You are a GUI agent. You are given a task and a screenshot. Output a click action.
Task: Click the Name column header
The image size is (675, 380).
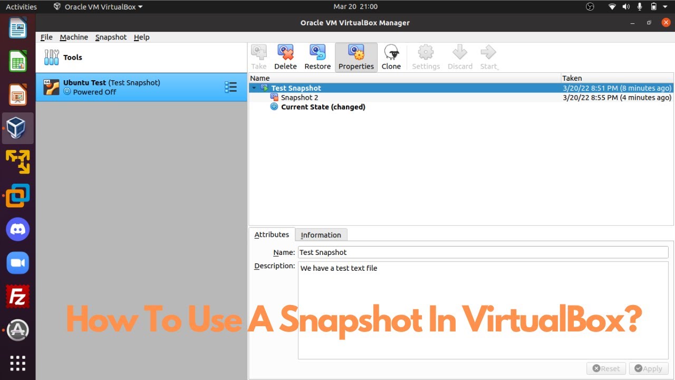click(x=404, y=78)
